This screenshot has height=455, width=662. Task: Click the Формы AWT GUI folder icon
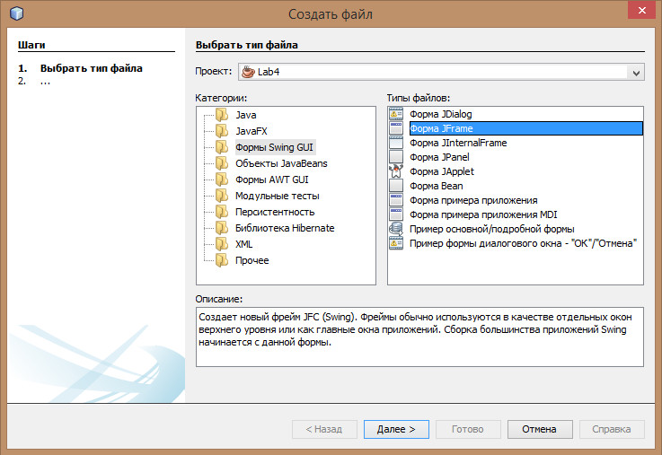click(222, 179)
